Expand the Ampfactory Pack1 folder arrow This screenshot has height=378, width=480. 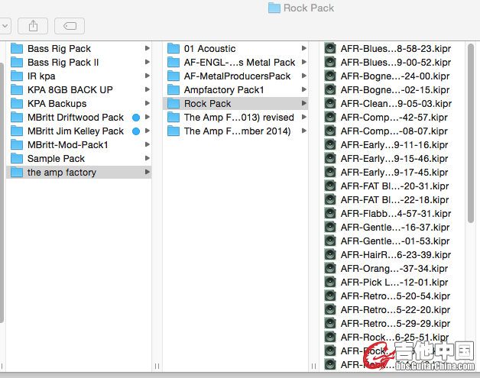point(304,90)
